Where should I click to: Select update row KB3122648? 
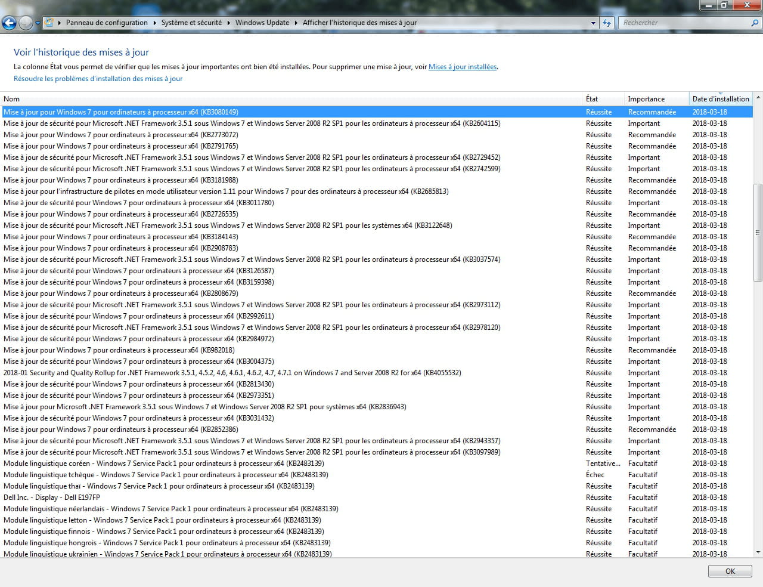(x=377, y=225)
